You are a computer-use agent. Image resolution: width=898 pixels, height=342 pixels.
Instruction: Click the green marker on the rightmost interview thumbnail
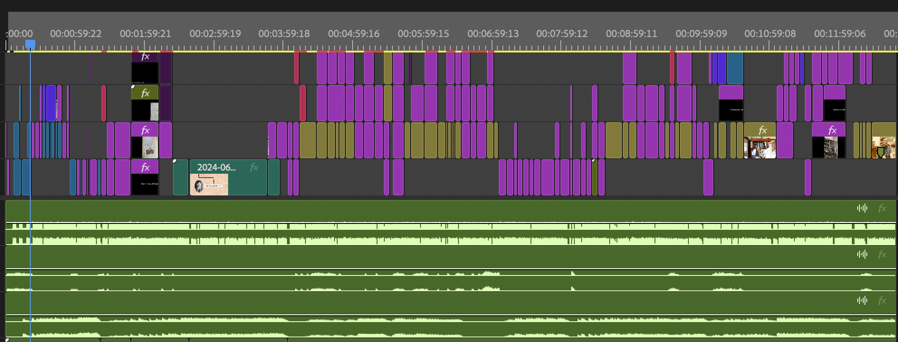click(x=881, y=152)
